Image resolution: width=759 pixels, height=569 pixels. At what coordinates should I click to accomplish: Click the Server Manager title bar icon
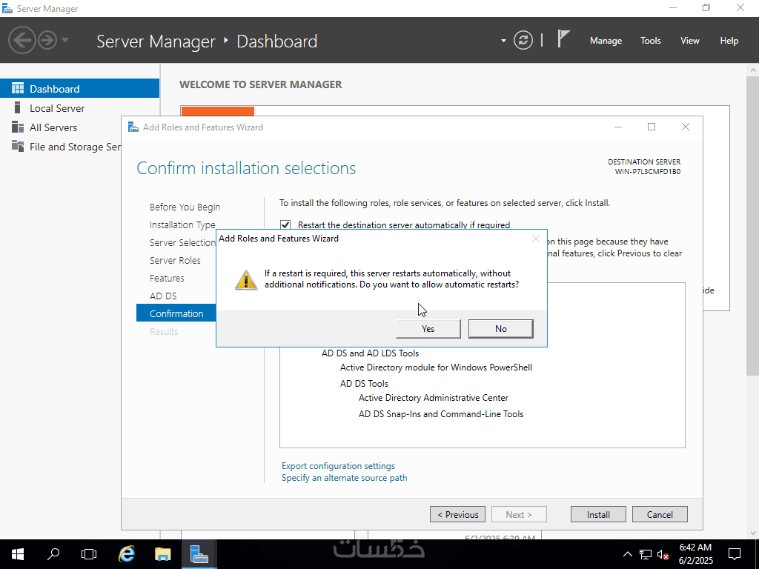tap(7, 8)
